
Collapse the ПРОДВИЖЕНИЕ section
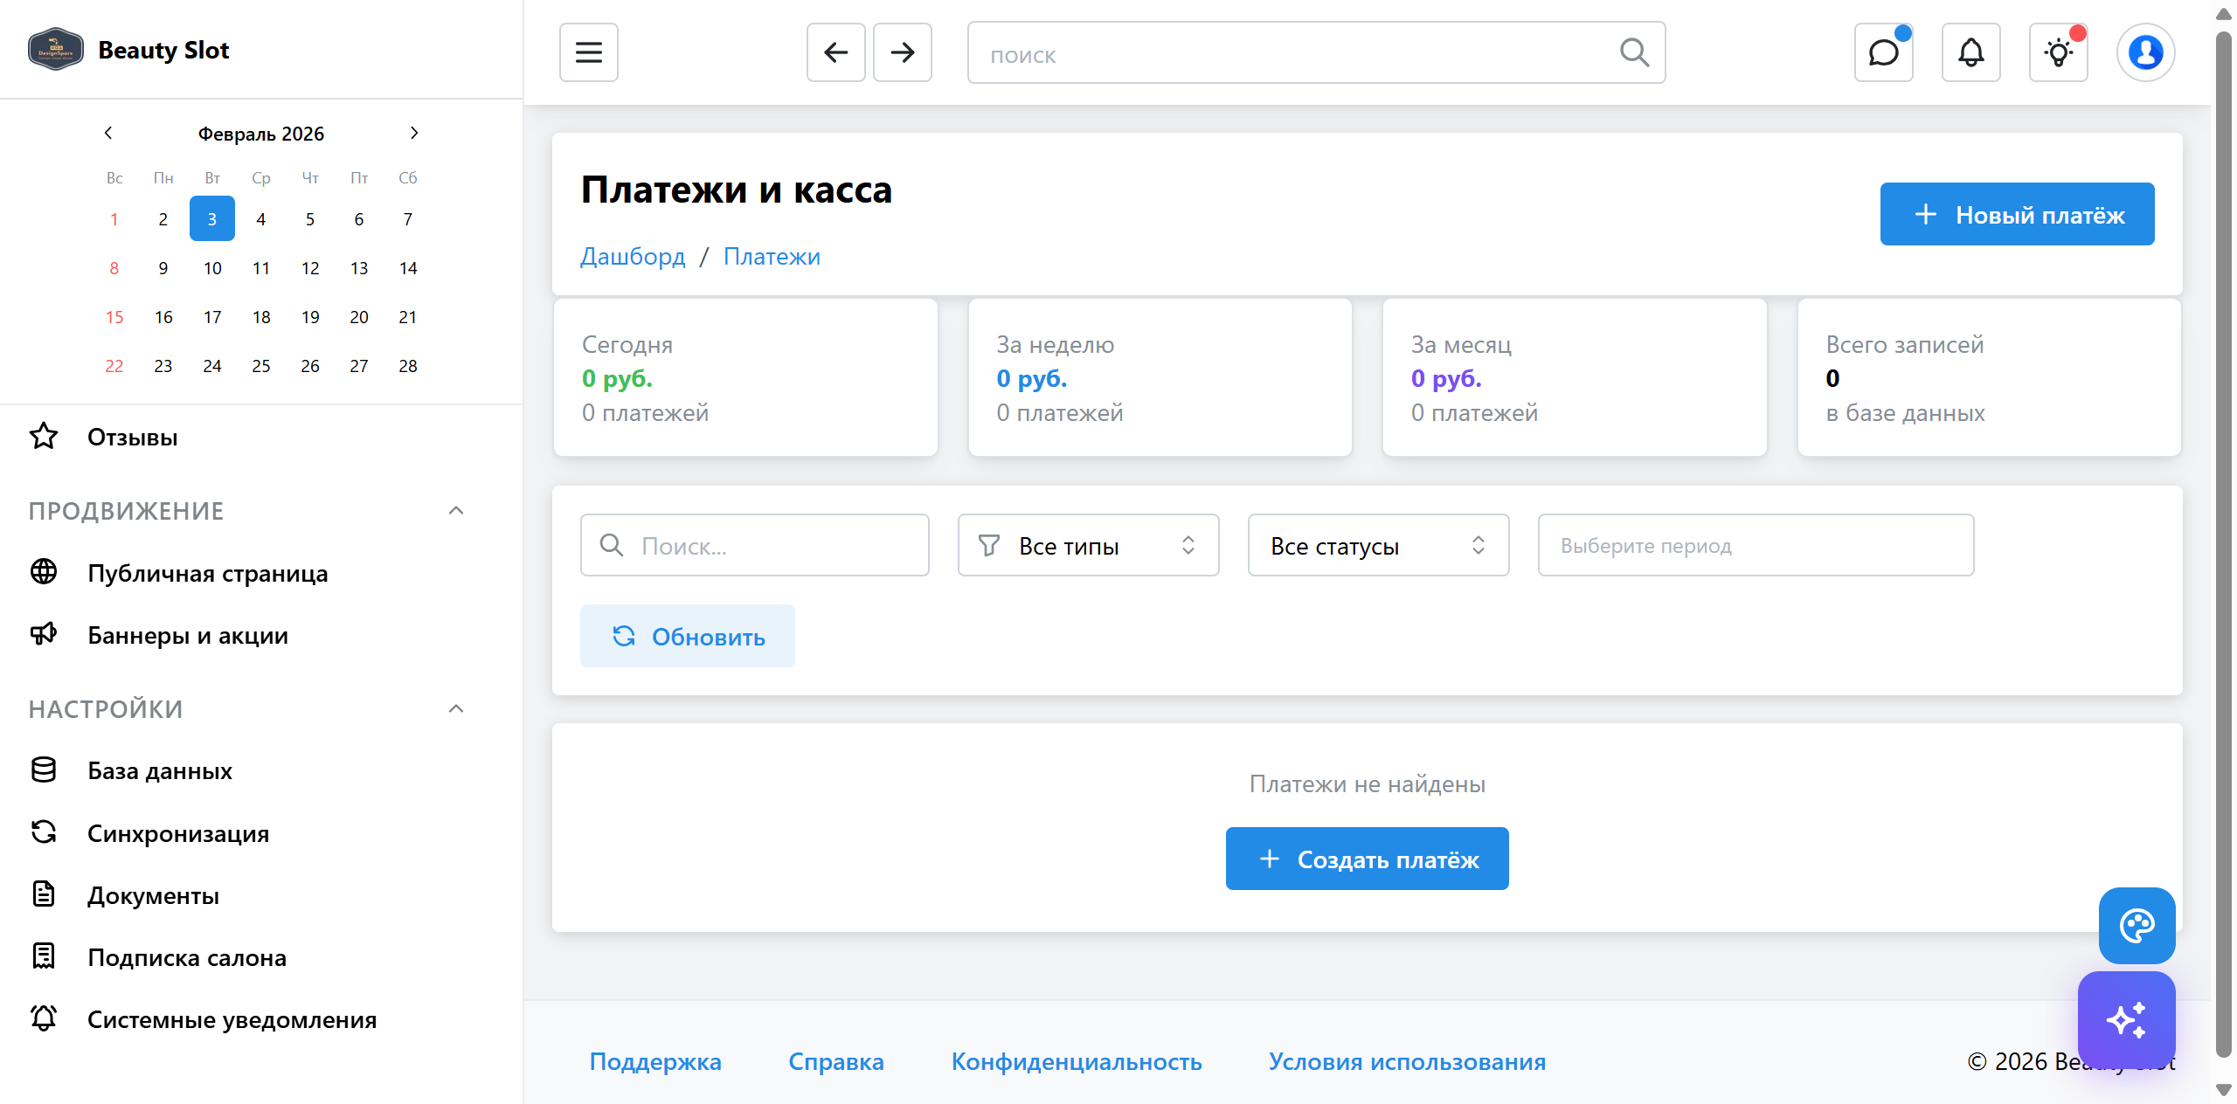[x=455, y=510]
